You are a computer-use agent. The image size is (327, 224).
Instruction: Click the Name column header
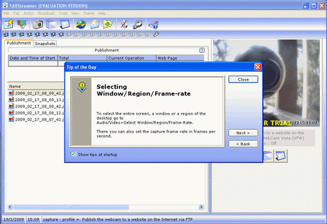click(36, 86)
